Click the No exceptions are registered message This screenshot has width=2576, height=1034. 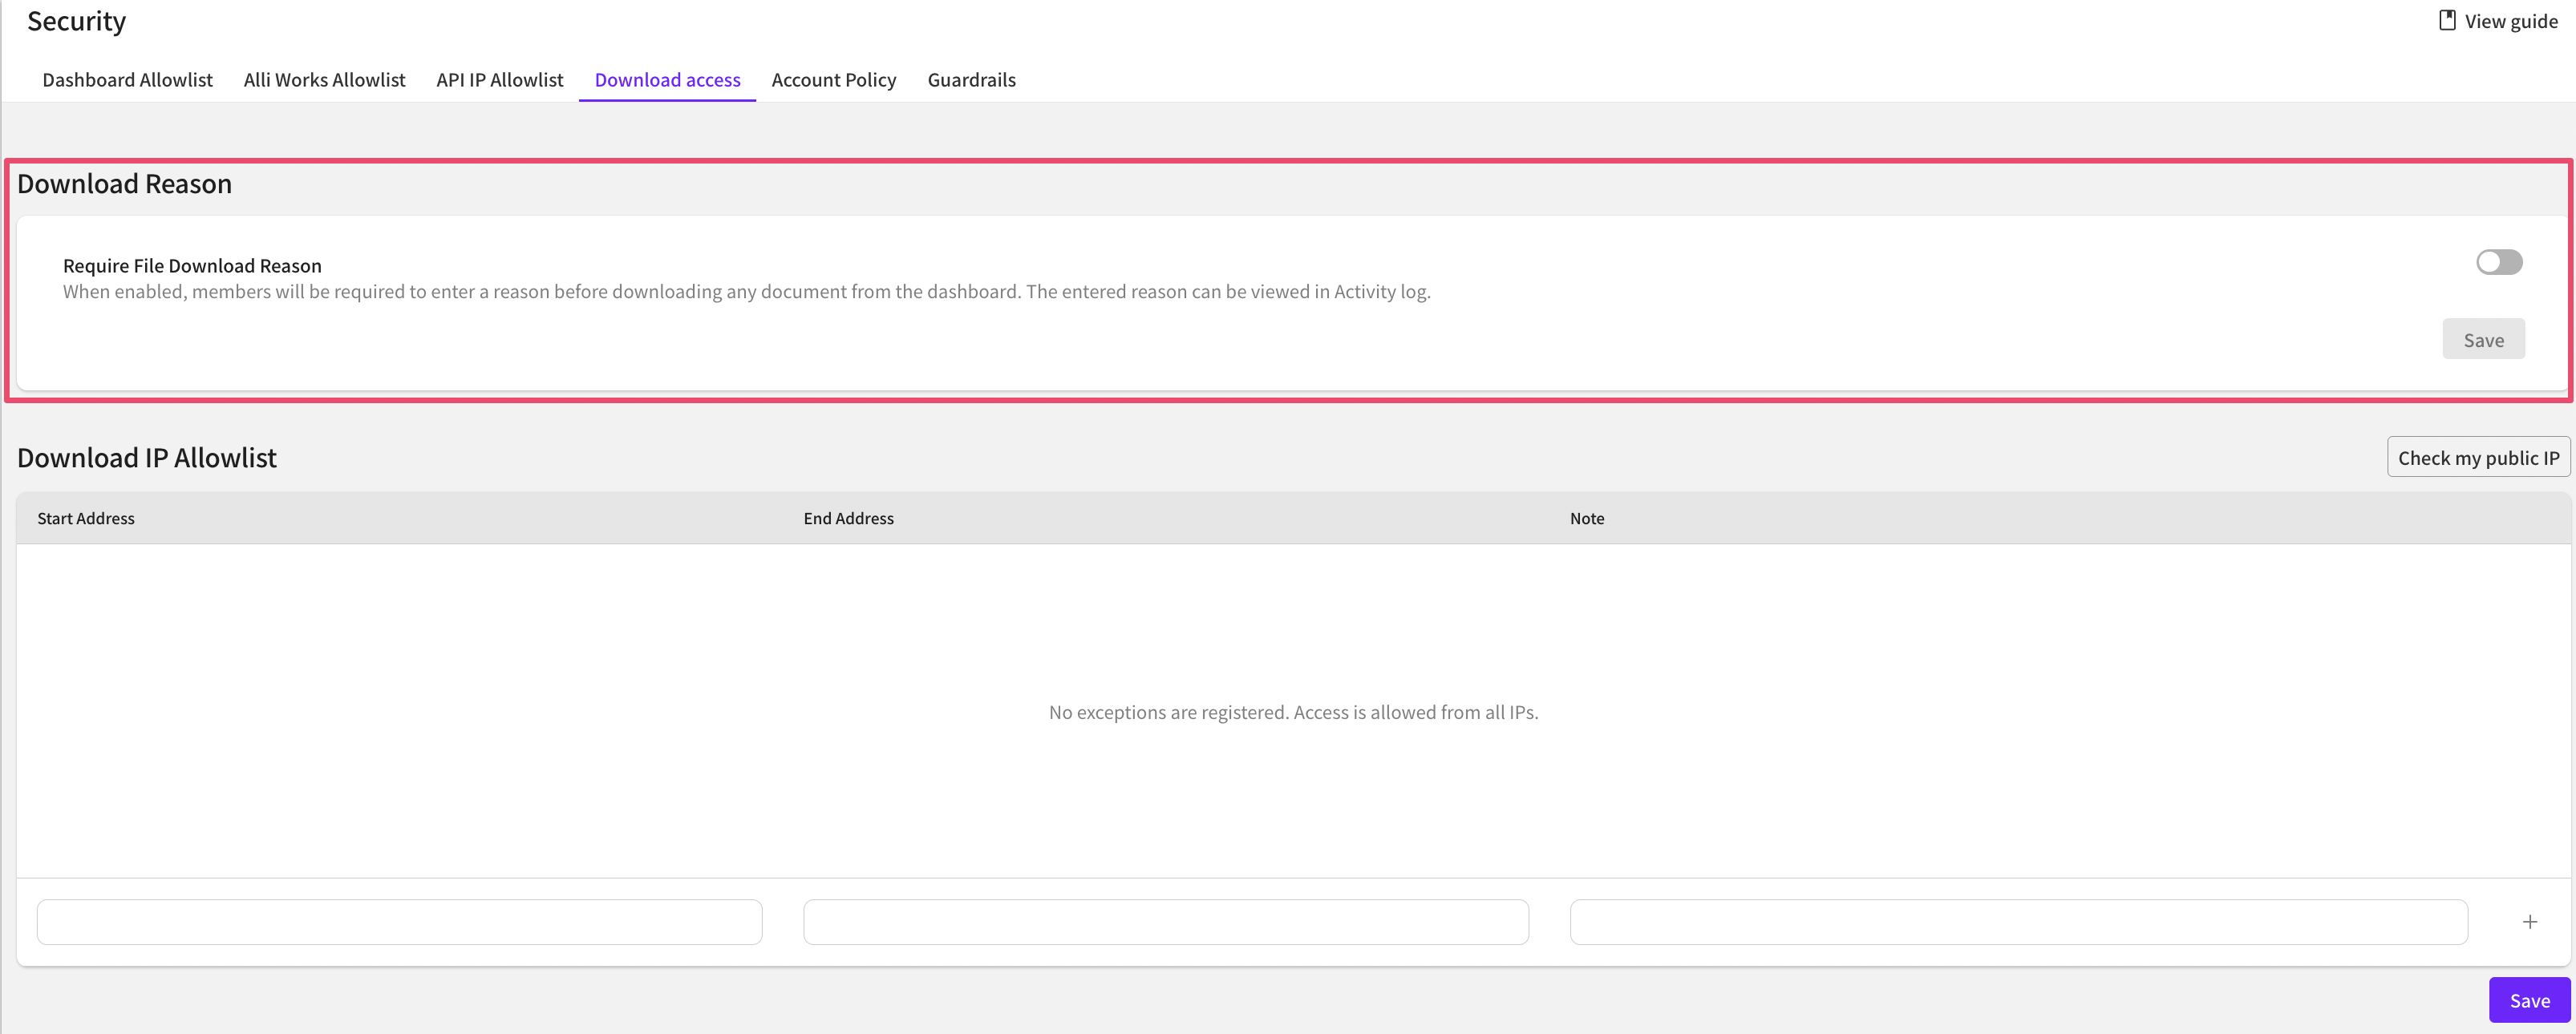pos(1293,713)
